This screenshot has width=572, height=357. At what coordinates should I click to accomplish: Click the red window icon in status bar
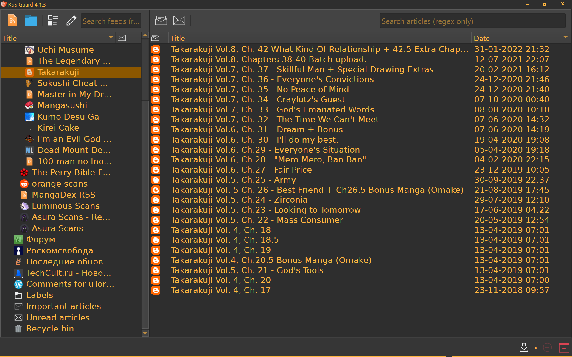[564, 347]
